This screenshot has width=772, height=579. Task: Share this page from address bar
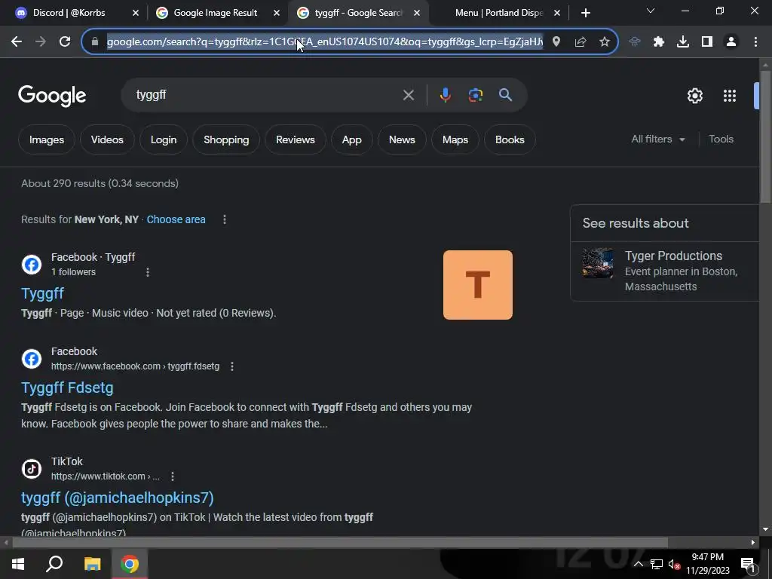(581, 42)
